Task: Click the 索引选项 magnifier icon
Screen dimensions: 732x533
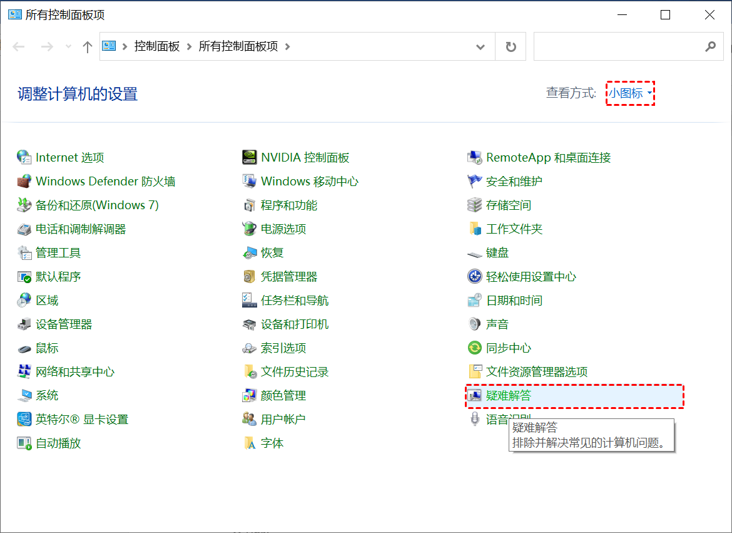Action: [249, 348]
